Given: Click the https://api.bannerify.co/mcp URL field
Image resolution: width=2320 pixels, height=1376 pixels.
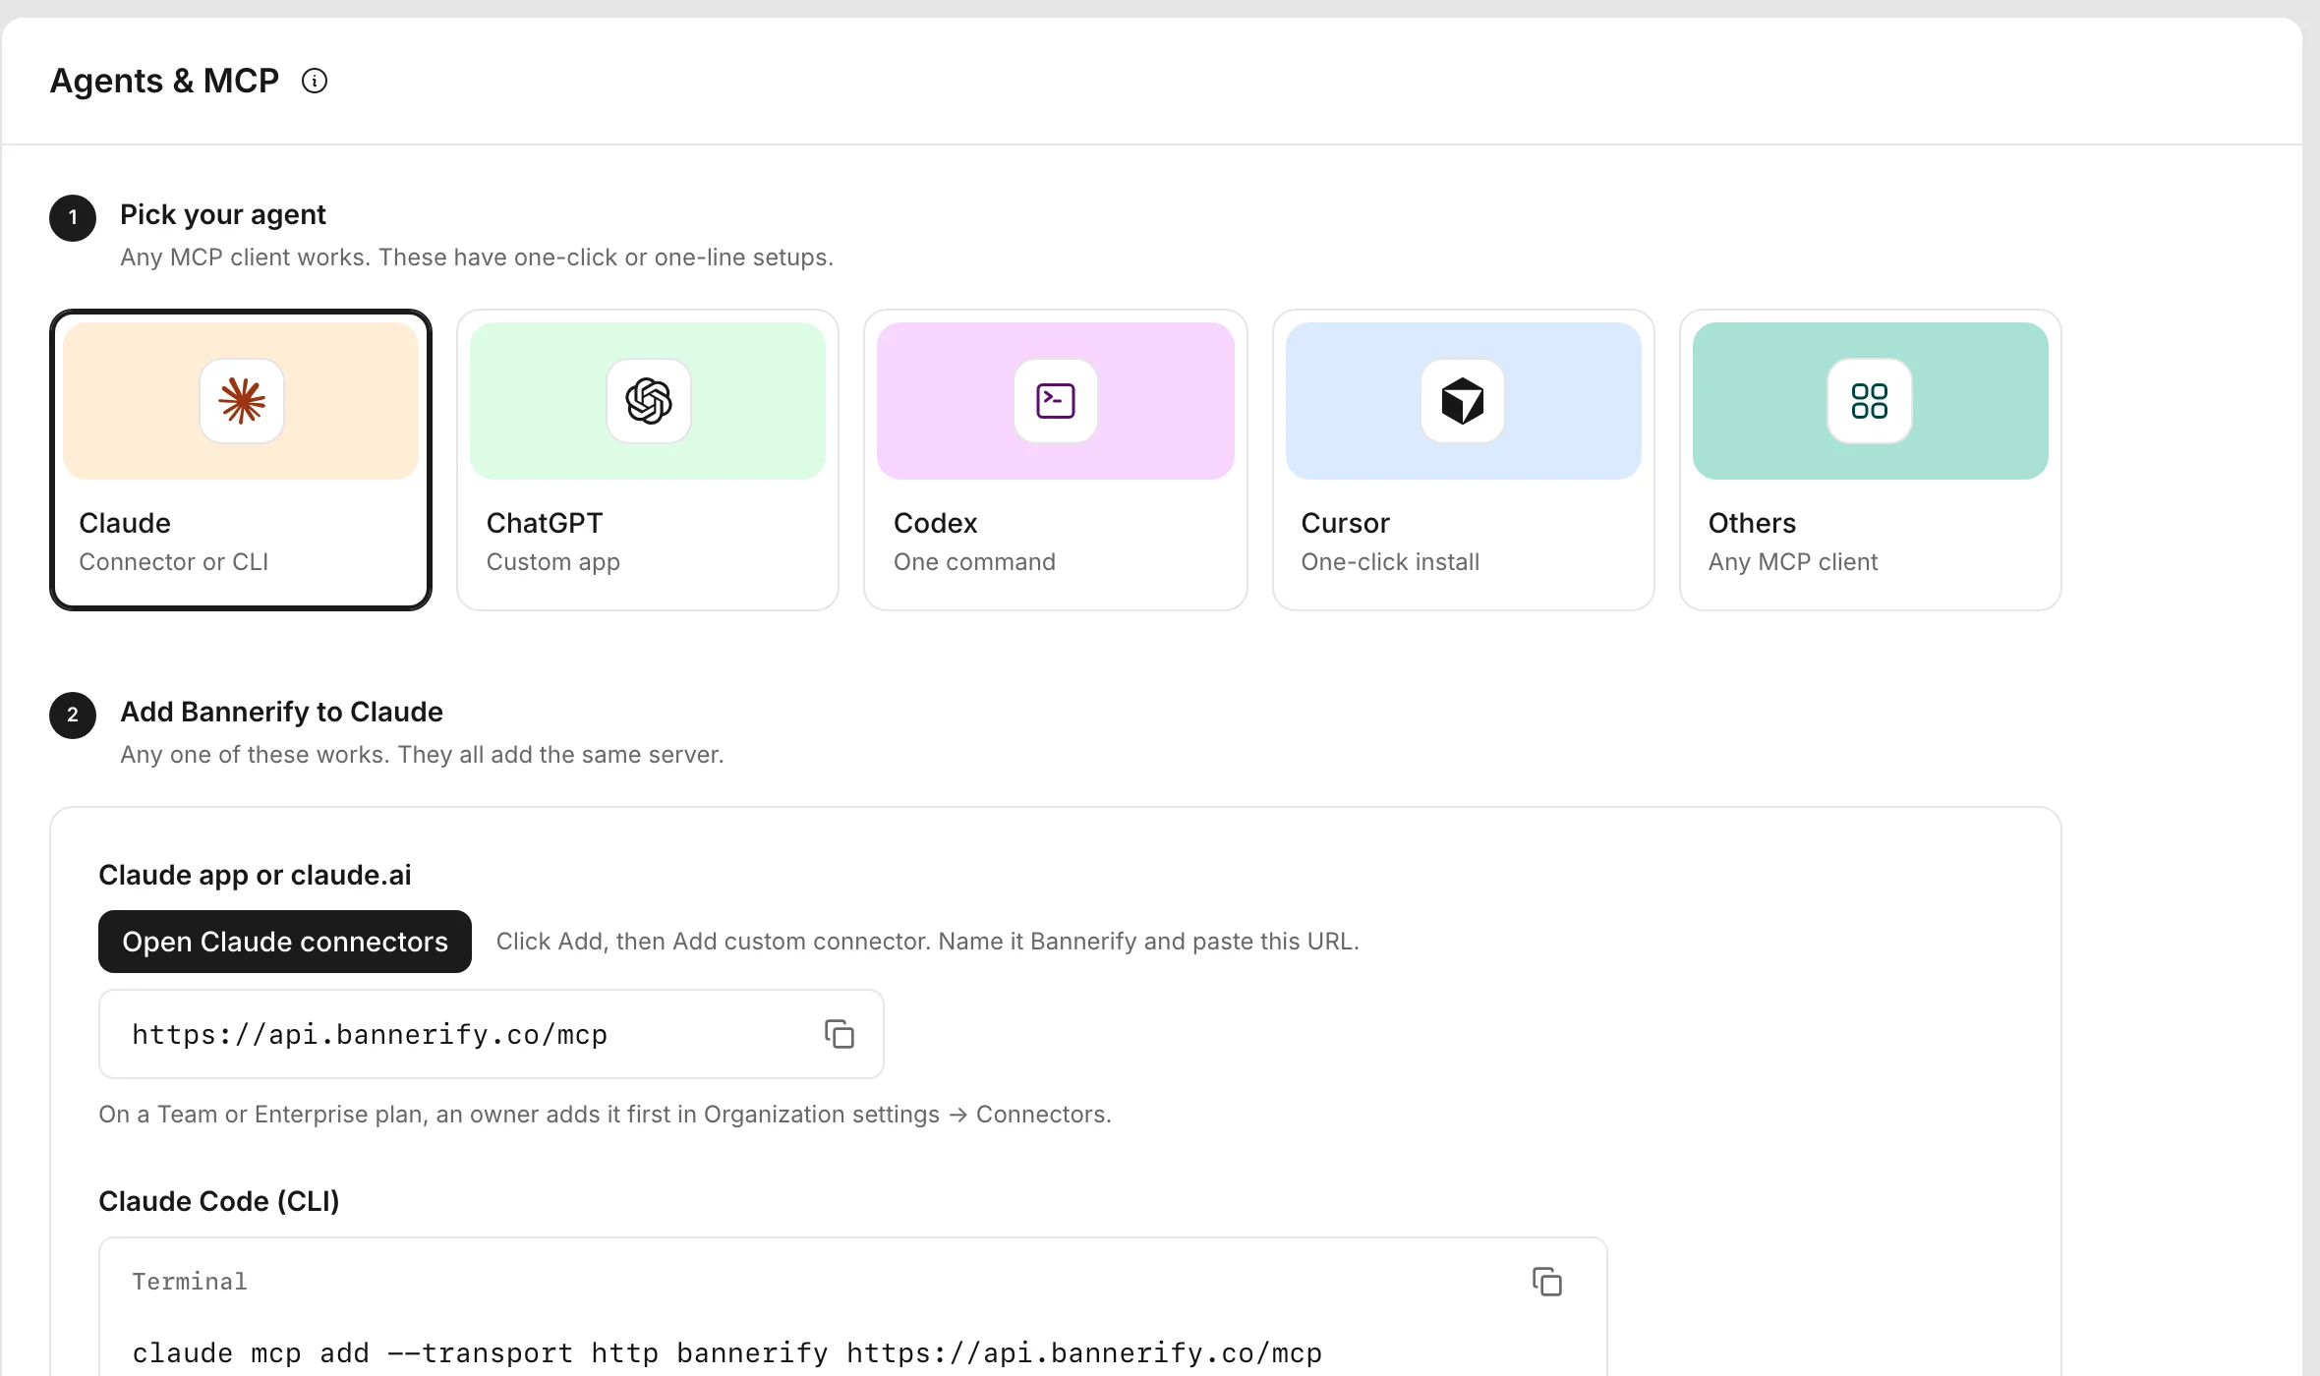Looking at the screenshot, I should (492, 1034).
